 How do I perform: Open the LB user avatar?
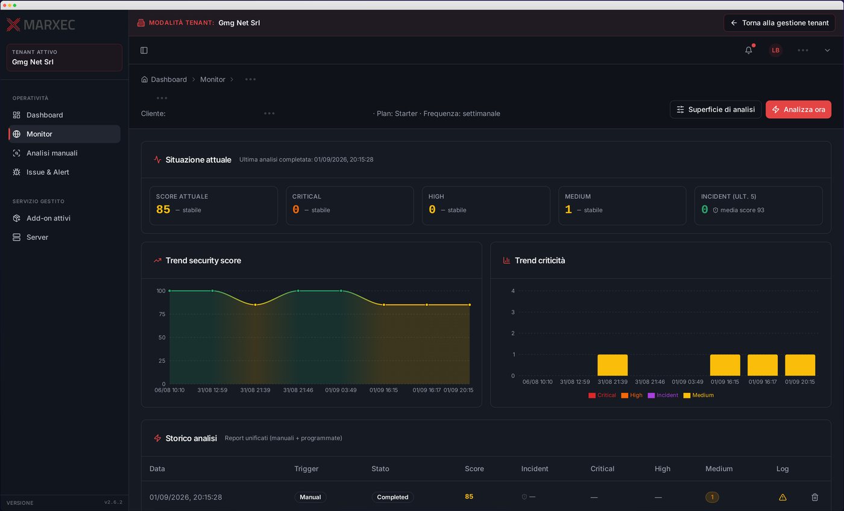click(775, 51)
